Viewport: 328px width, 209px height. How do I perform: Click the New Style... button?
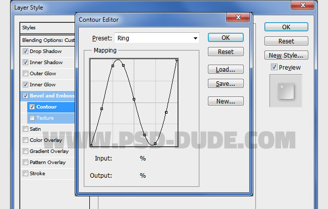(x=286, y=55)
